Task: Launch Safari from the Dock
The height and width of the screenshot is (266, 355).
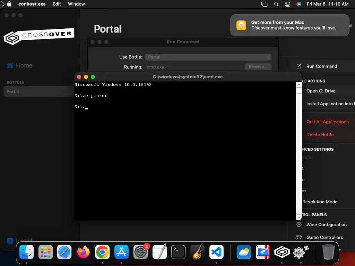Action: tap(64, 252)
